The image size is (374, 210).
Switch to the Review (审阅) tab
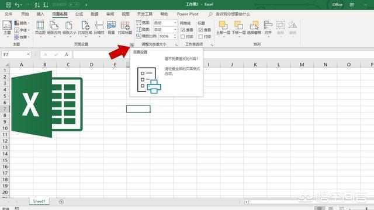click(x=110, y=14)
